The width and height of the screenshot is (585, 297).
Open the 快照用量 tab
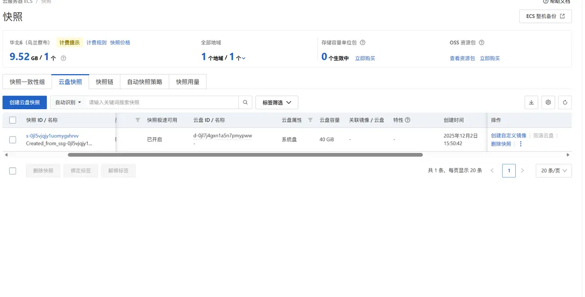coord(188,82)
